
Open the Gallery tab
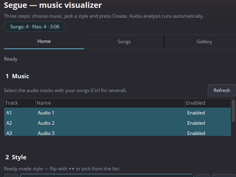pos(204,42)
